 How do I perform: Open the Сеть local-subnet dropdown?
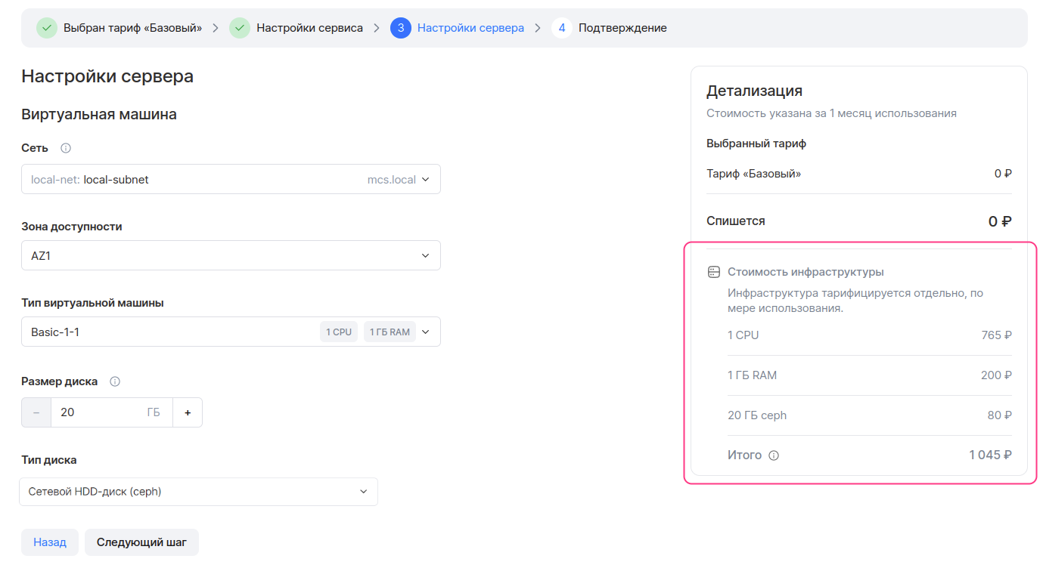(231, 180)
